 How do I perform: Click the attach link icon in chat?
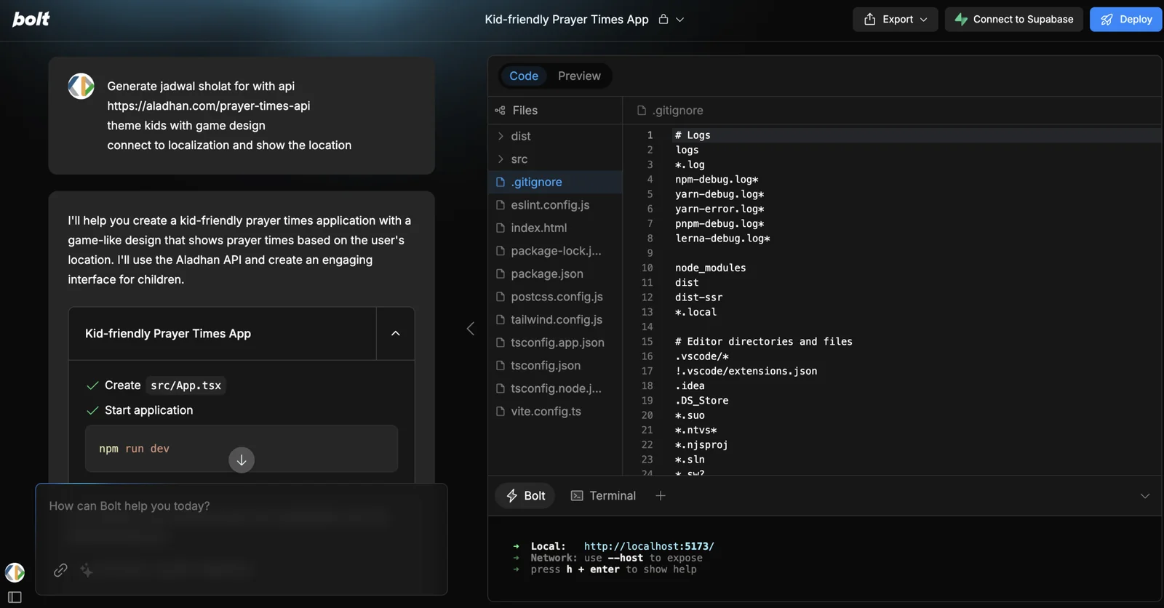pos(60,570)
